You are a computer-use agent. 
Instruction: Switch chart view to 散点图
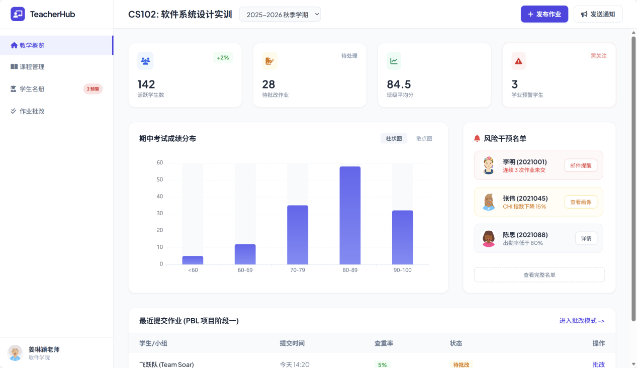pos(424,138)
